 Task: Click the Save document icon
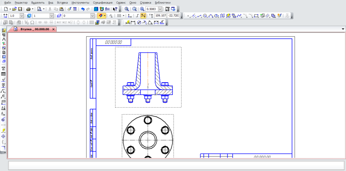coord(20,9)
